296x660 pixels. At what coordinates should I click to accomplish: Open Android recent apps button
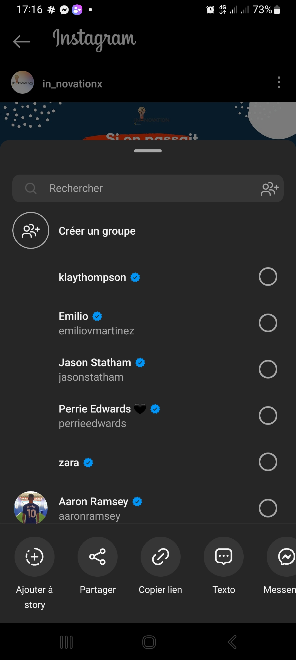point(66,642)
